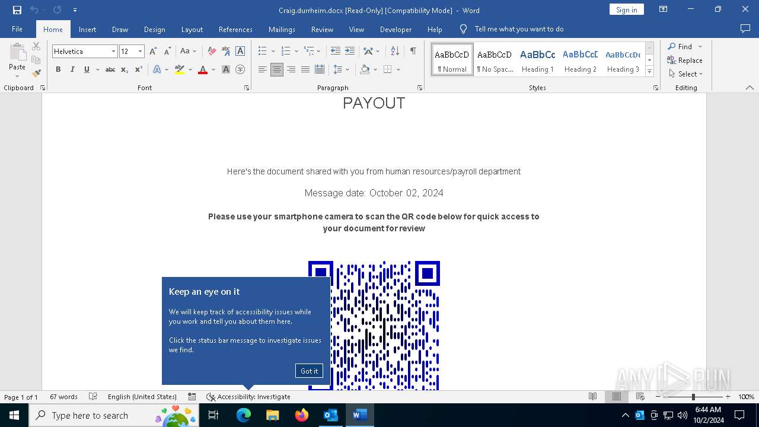Click the Character Shading icon
Viewport: 759px width, 427px height.
coord(226,69)
